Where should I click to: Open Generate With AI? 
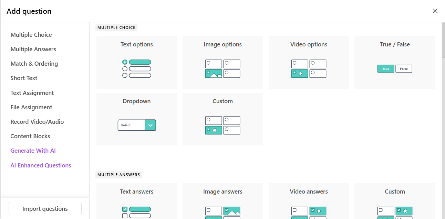click(x=33, y=151)
